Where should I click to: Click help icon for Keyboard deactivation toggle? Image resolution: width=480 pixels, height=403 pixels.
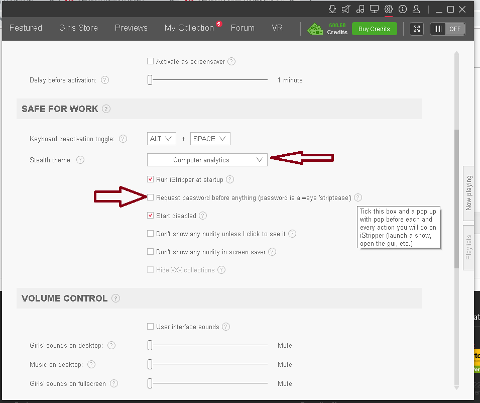coord(123,139)
